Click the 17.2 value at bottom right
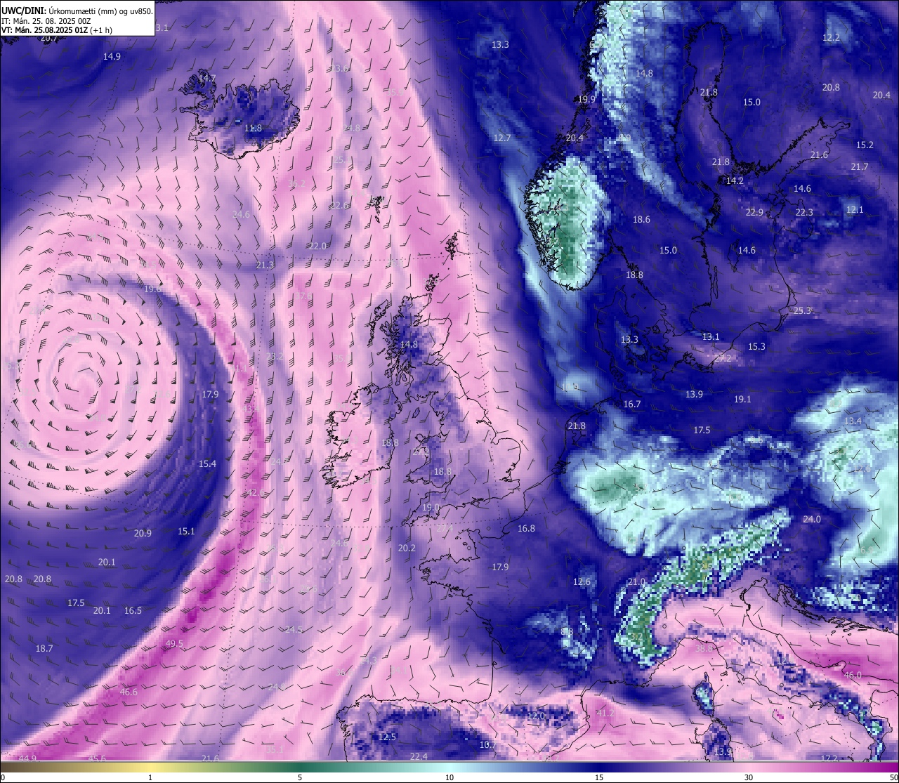Image resolution: width=899 pixels, height=783 pixels. click(x=829, y=759)
